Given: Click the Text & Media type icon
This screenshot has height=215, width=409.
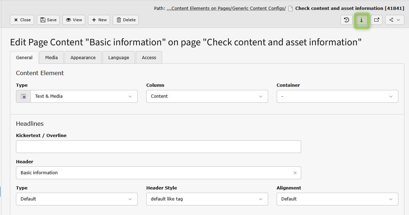Looking at the screenshot, I should click(x=23, y=96).
